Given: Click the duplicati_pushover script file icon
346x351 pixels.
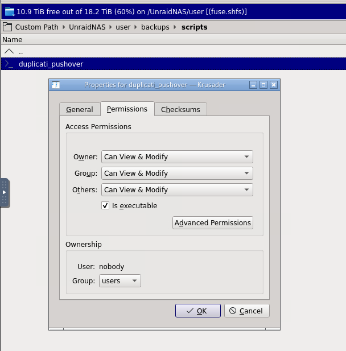Looking at the screenshot, I should click(x=9, y=64).
